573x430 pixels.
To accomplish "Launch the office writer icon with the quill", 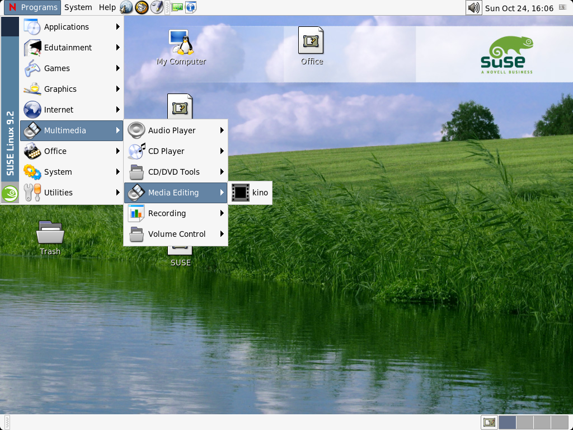I will [x=157, y=7].
